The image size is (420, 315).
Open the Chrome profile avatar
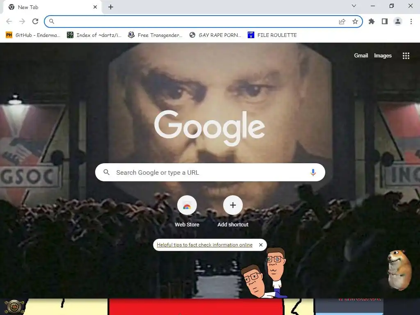[398, 21]
